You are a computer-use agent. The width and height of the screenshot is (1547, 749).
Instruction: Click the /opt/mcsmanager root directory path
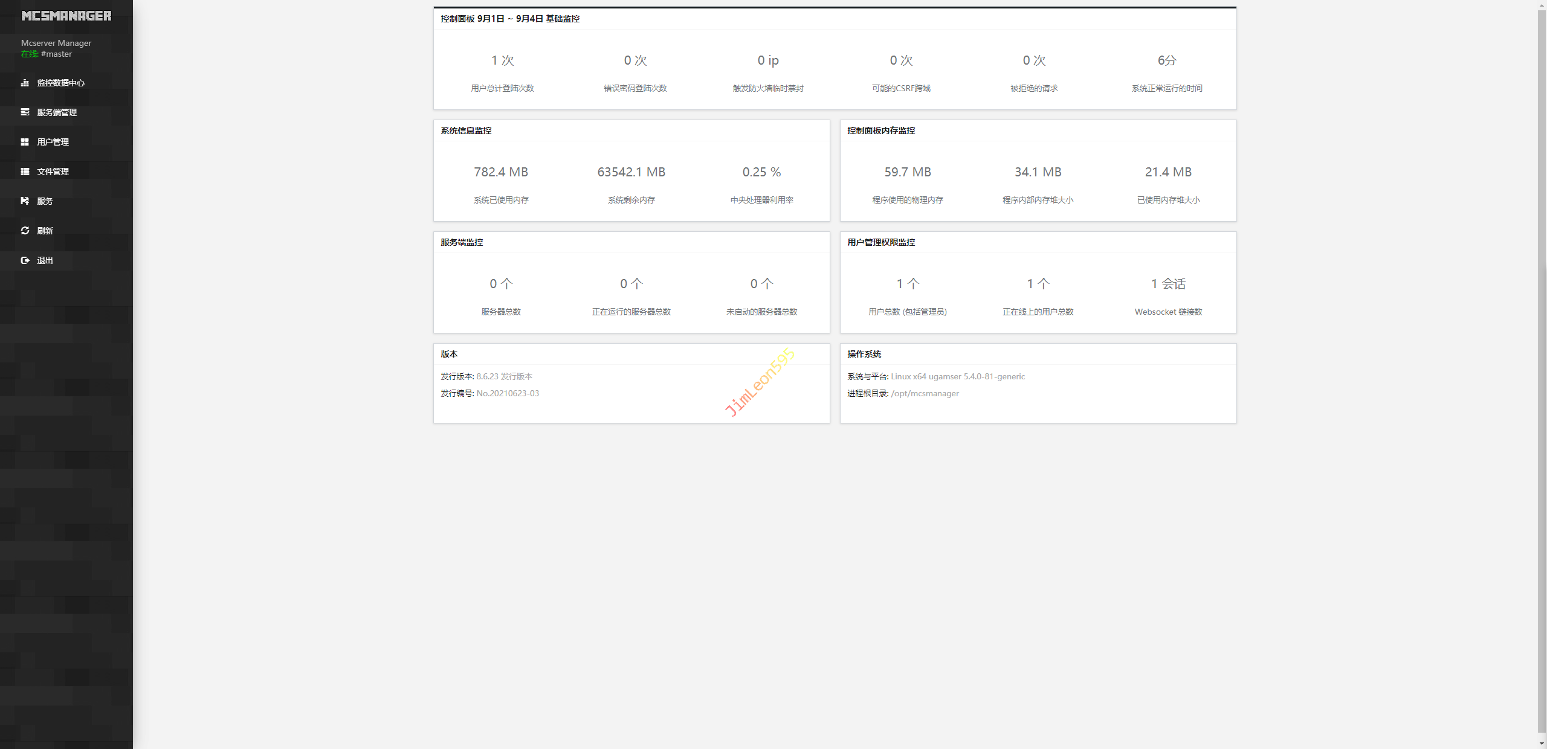coord(925,393)
